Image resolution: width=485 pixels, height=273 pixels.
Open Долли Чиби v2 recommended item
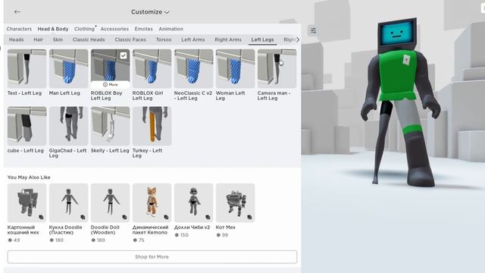tap(194, 202)
